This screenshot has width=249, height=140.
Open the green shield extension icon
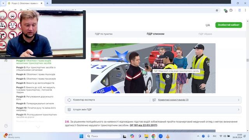click(x=225, y=10)
